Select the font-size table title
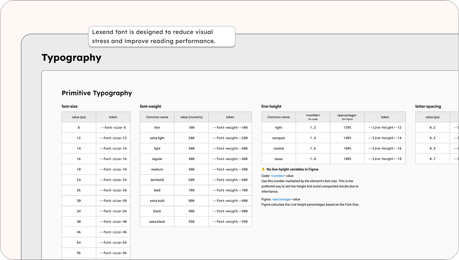Screen dimensions: 459x260 point(70,106)
